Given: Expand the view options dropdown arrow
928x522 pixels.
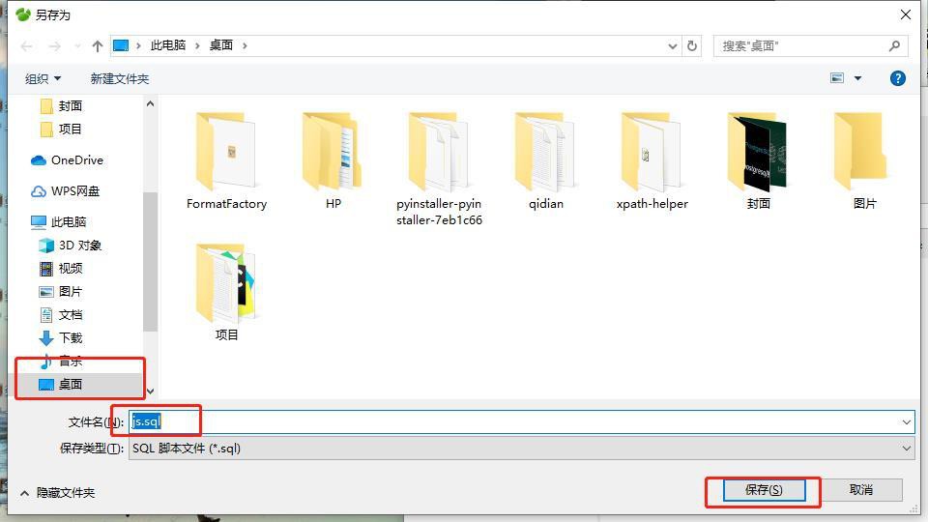Looking at the screenshot, I should [x=857, y=78].
